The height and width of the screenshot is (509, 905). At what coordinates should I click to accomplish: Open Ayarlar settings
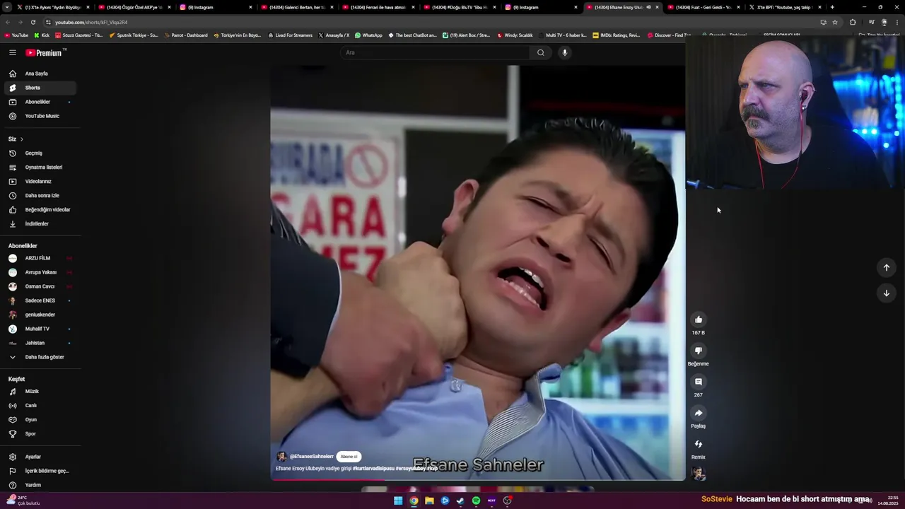(39, 457)
